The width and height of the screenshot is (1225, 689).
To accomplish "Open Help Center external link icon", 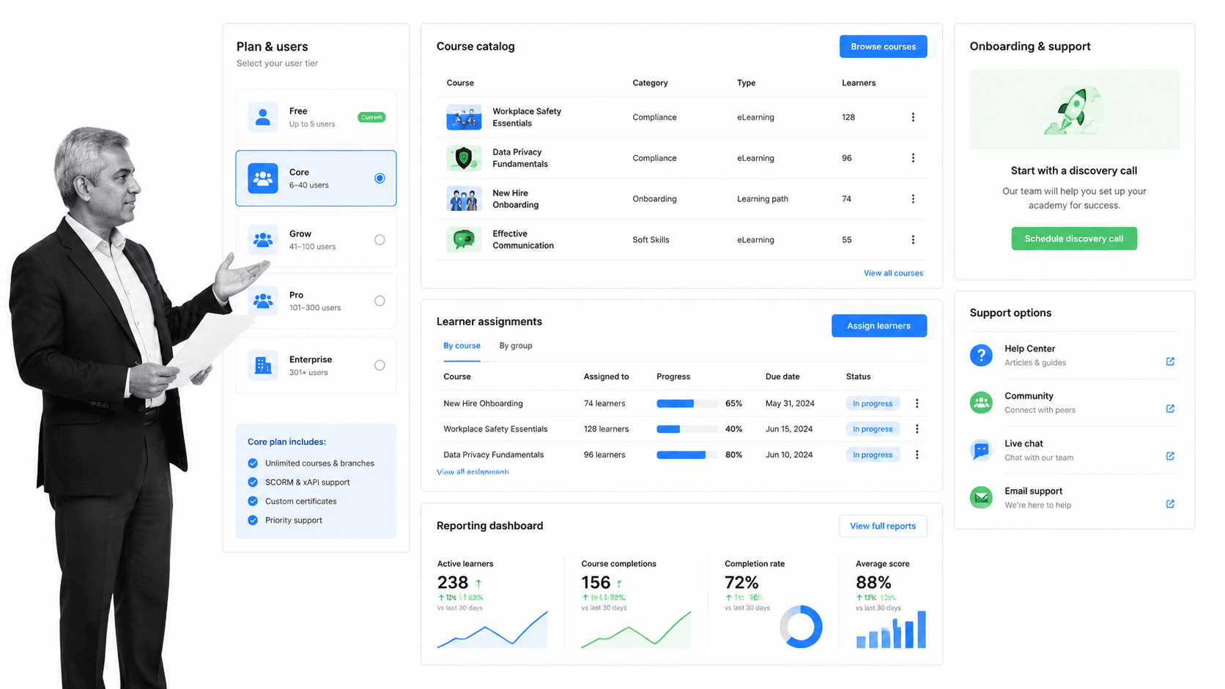I will point(1170,361).
